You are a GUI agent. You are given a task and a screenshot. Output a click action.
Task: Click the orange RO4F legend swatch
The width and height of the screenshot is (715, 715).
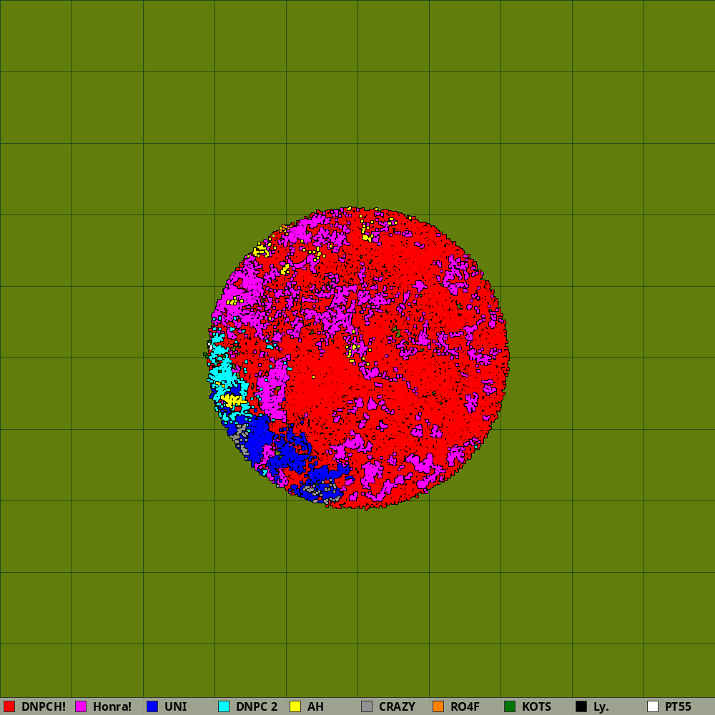click(x=438, y=706)
